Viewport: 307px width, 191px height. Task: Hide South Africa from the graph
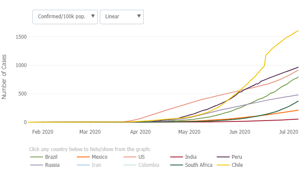[198, 165]
